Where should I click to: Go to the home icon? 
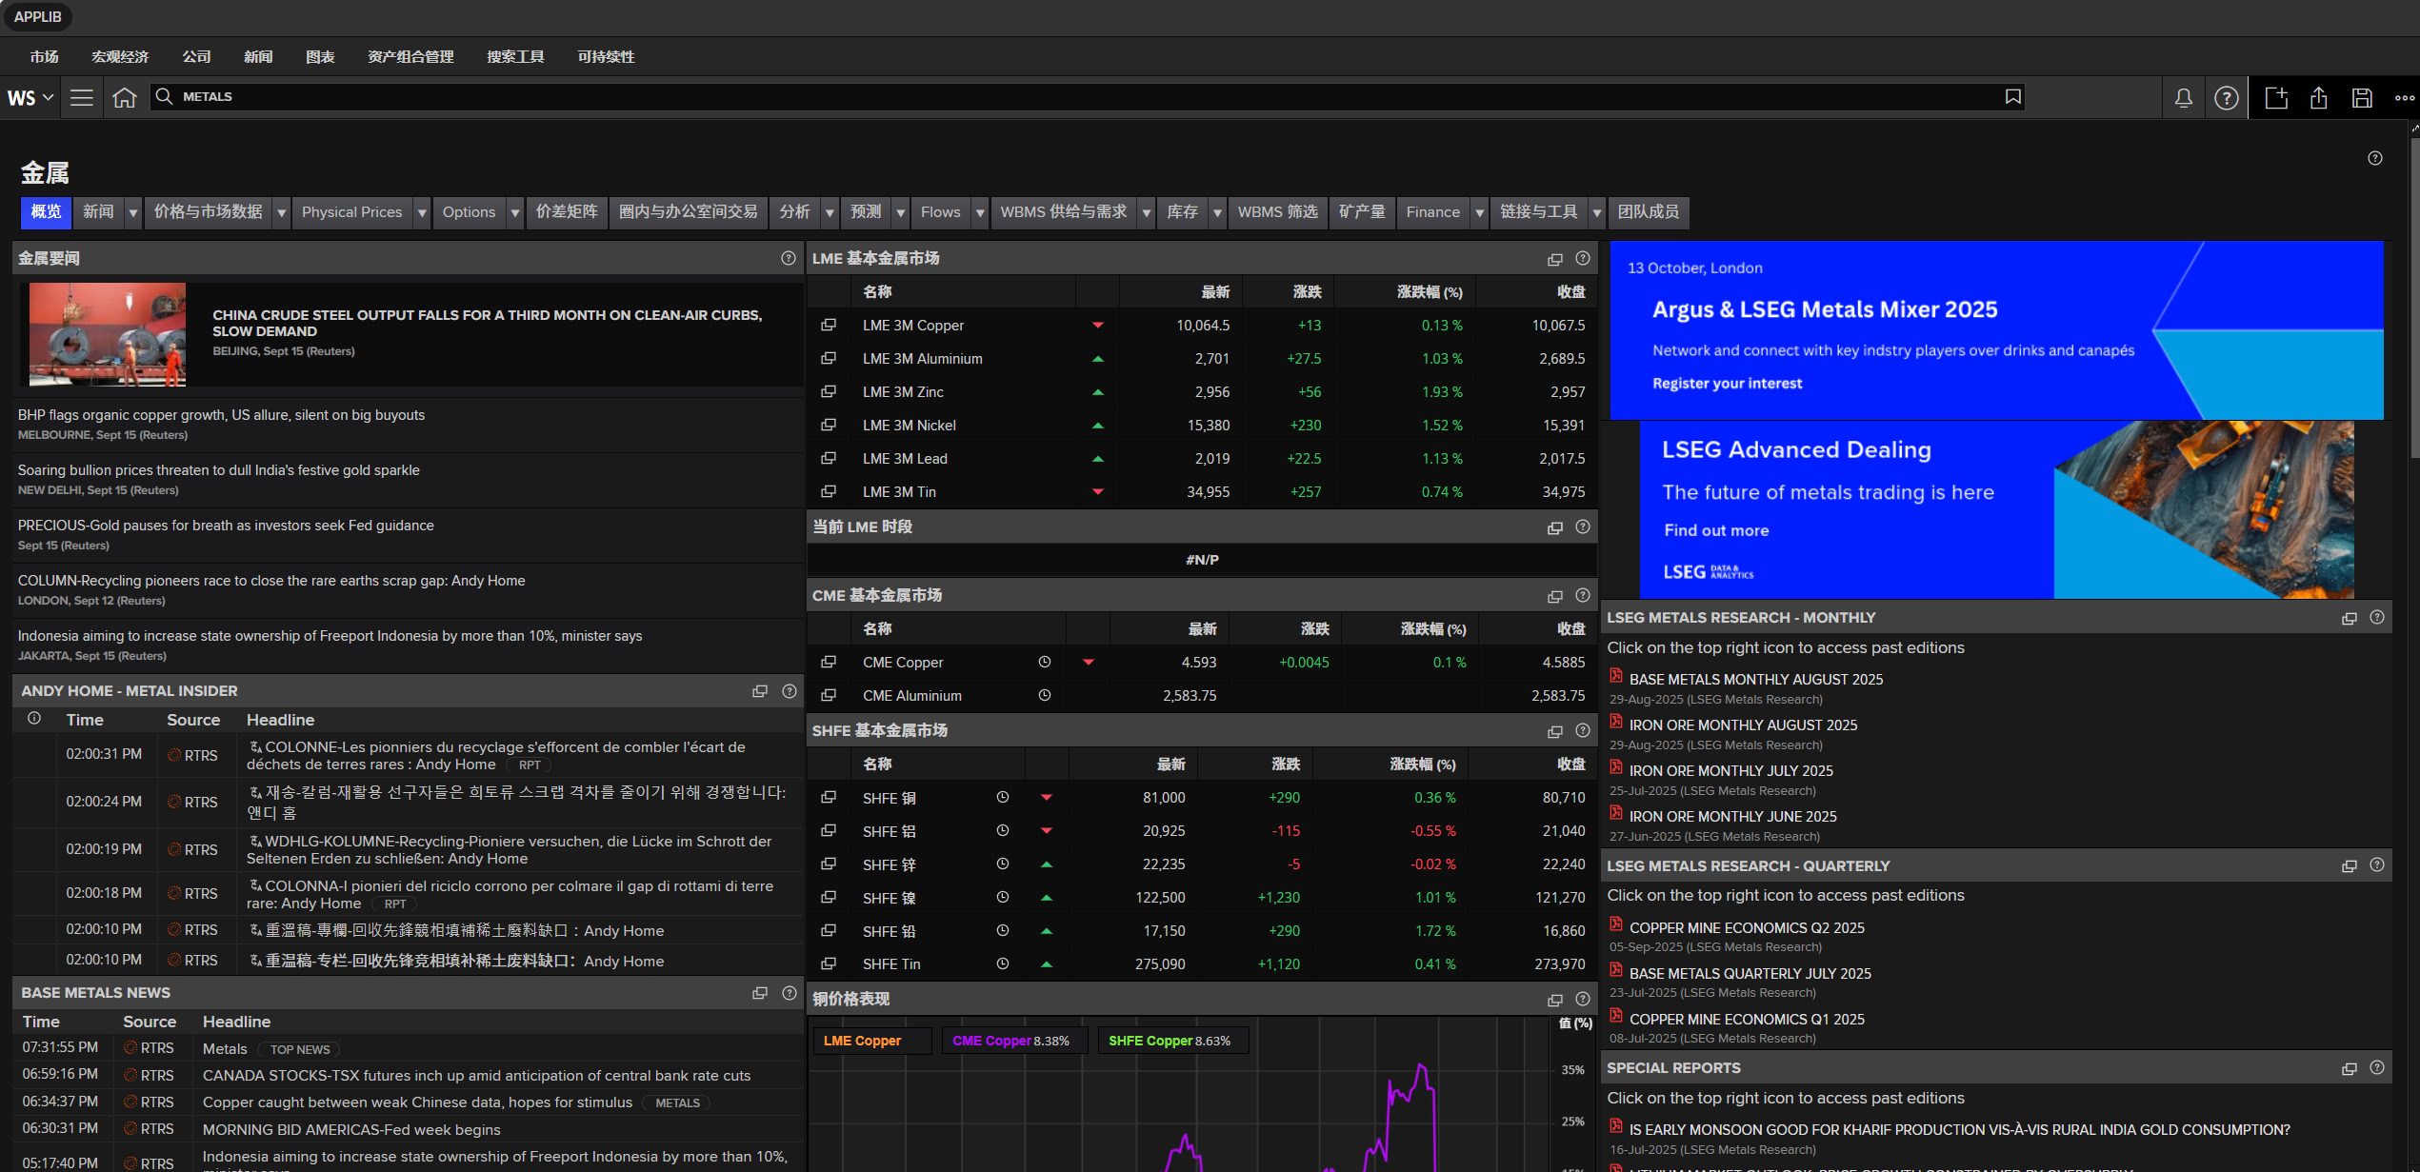point(124,97)
